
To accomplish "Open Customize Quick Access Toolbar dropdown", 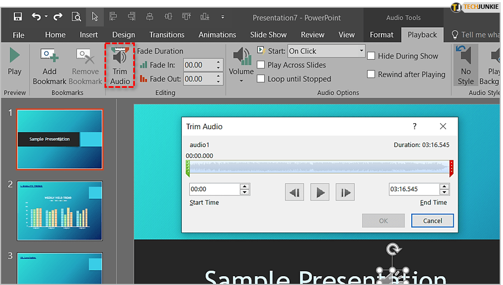I will tap(222, 17).
